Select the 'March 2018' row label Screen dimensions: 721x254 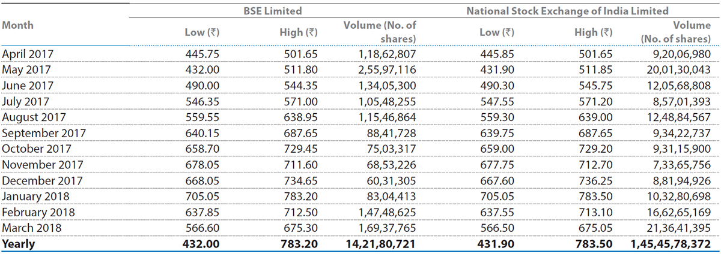(x=32, y=228)
